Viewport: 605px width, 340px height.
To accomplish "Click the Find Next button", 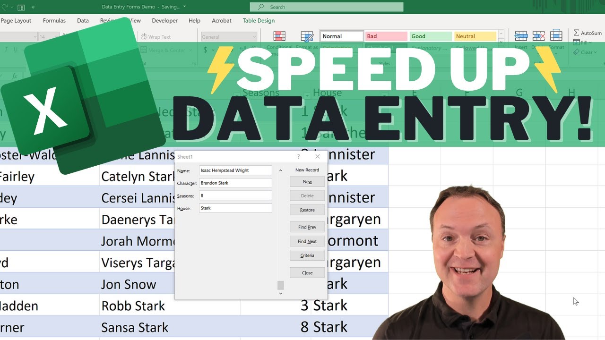I will point(307,241).
